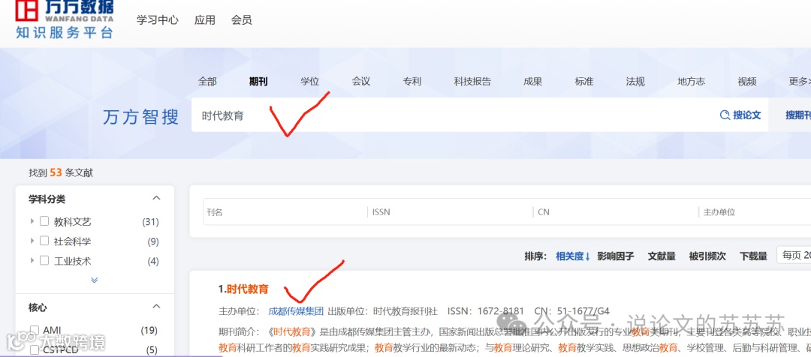Switch to the 视频 search tab
The width and height of the screenshot is (811, 357).
pos(747,81)
